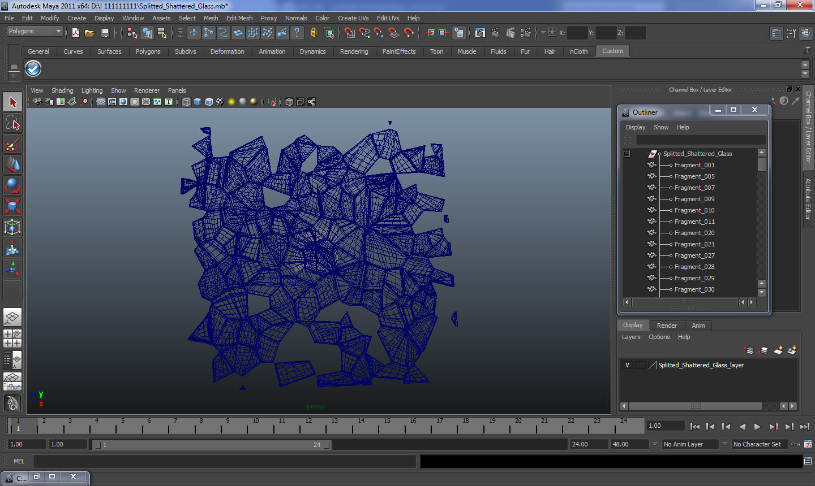Play animation forwards
815x486 pixels.
coord(757,427)
